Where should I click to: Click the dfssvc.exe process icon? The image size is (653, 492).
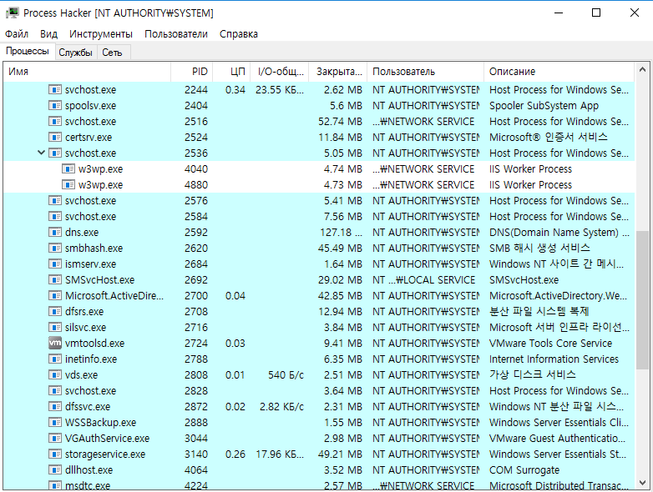pos(55,406)
